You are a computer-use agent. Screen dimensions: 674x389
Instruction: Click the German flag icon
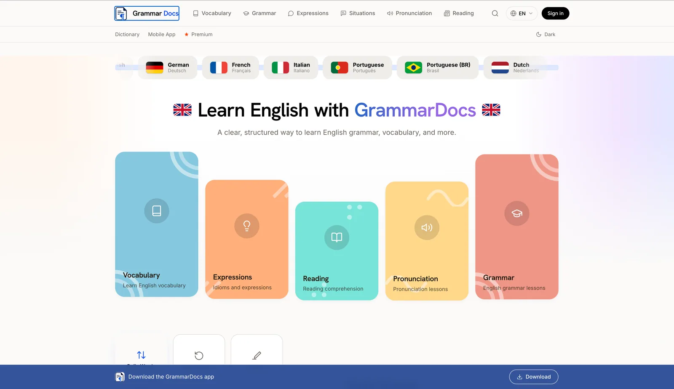click(x=155, y=67)
